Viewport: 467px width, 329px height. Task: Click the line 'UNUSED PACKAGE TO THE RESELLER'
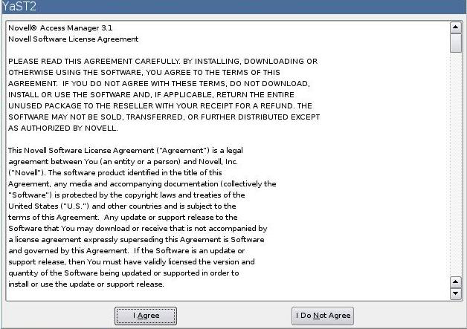(160, 106)
